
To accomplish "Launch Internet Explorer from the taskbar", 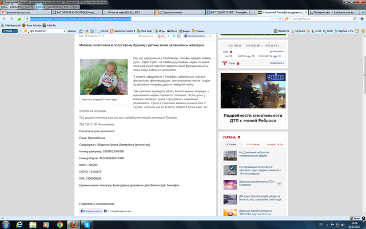I will [x=20, y=223].
